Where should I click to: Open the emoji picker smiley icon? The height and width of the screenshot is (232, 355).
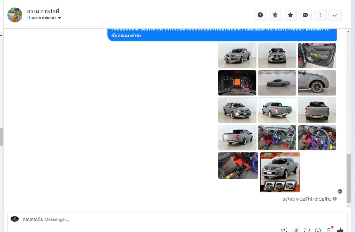pos(318,230)
